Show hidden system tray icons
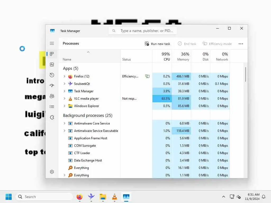 [x=223, y=197]
